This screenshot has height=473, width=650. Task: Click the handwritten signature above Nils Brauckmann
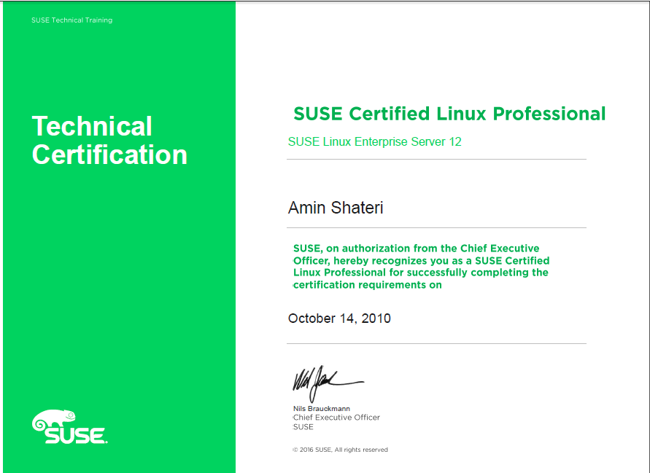point(328,383)
